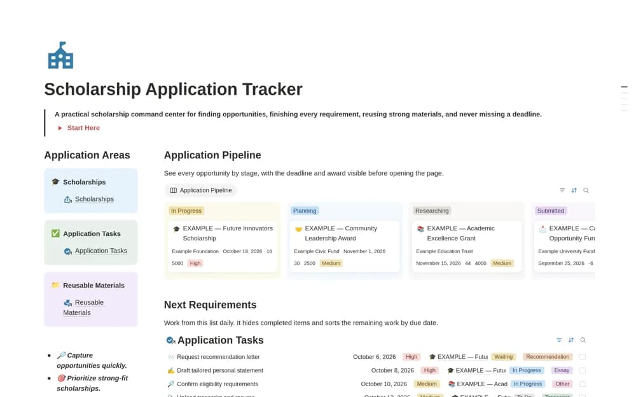Open filter for Application Pipeline board
Viewport: 636px width, 397px height.
point(562,190)
